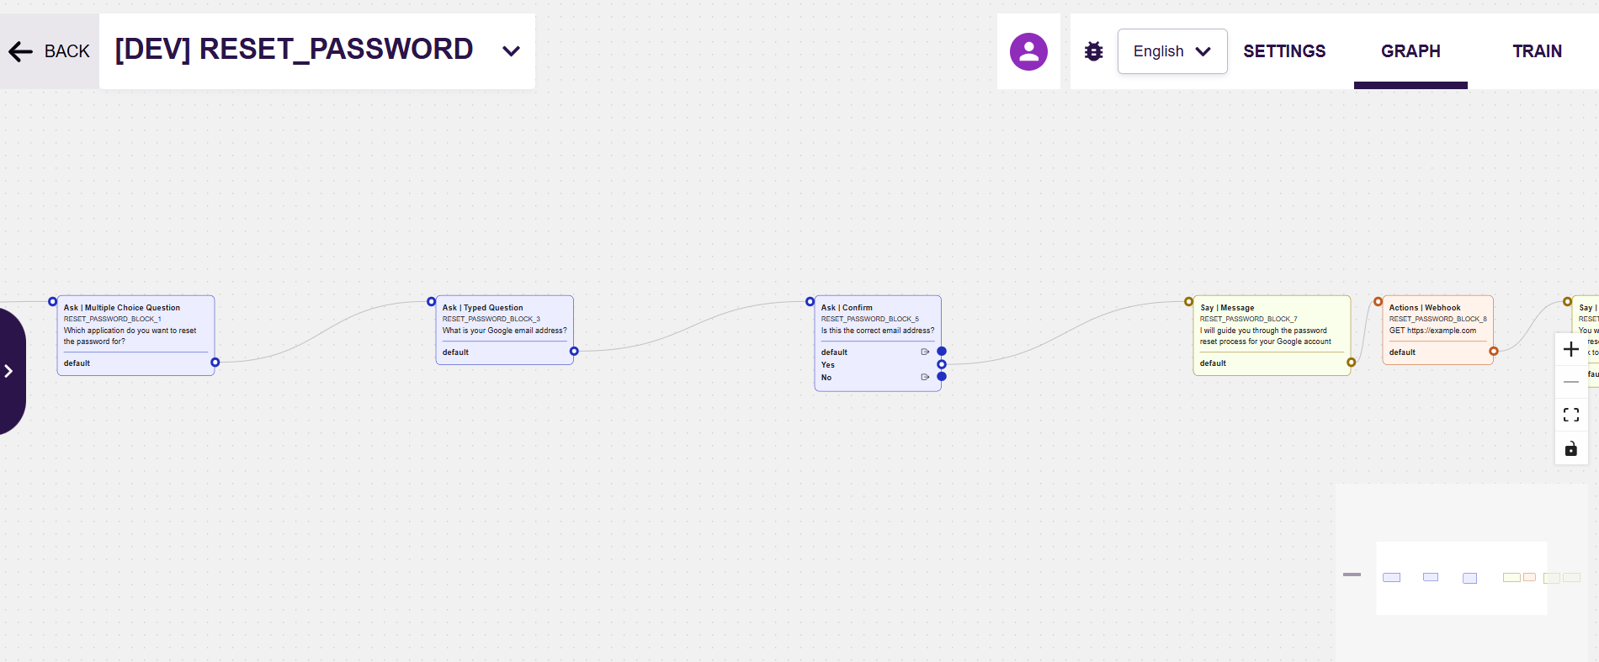Open the debug bug icon
This screenshot has height=662, width=1599.
coord(1093,51)
